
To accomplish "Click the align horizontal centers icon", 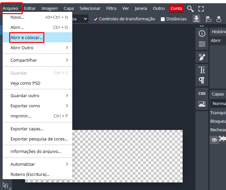I will (x=219, y=19).
